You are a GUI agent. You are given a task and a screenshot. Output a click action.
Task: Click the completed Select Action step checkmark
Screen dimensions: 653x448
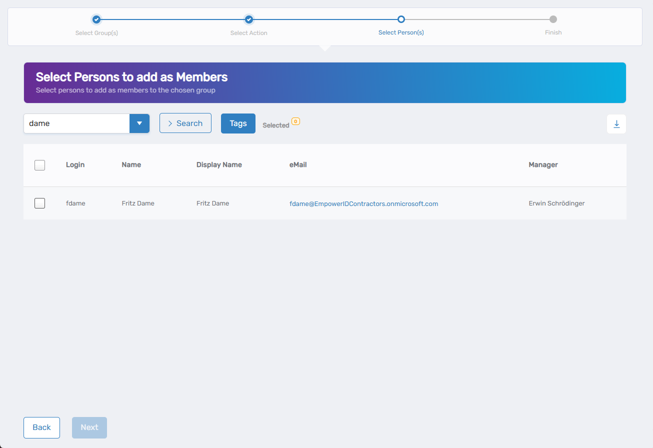tap(249, 19)
